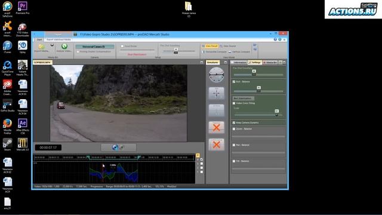Click the Mercalli 3.0 desktop icon
This screenshot has height=215, width=382.
[23, 145]
